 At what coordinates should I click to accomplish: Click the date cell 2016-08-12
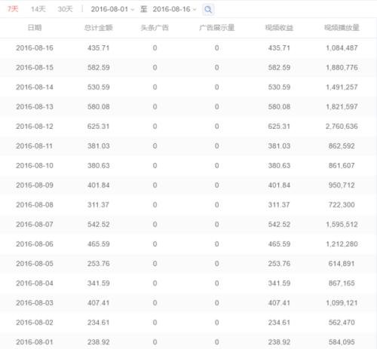pyautogui.click(x=35, y=127)
